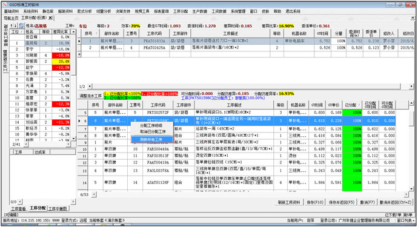Select lower grid row with code PKTS02572F

coord(236,113)
